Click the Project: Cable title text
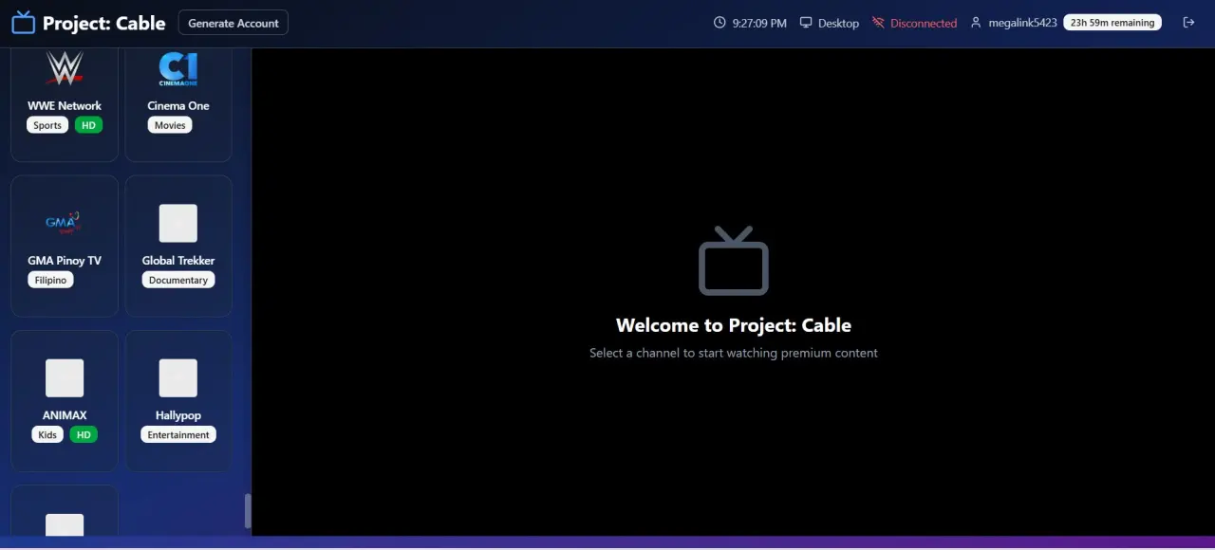The width and height of the screenshot is (1215, 550). tap(104, 23)
